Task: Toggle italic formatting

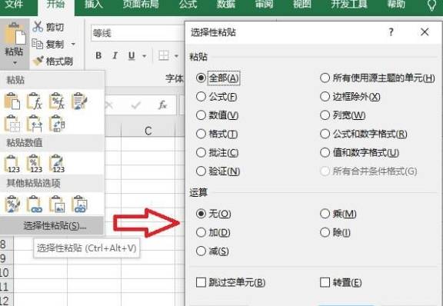Action: tap(115, 55)
